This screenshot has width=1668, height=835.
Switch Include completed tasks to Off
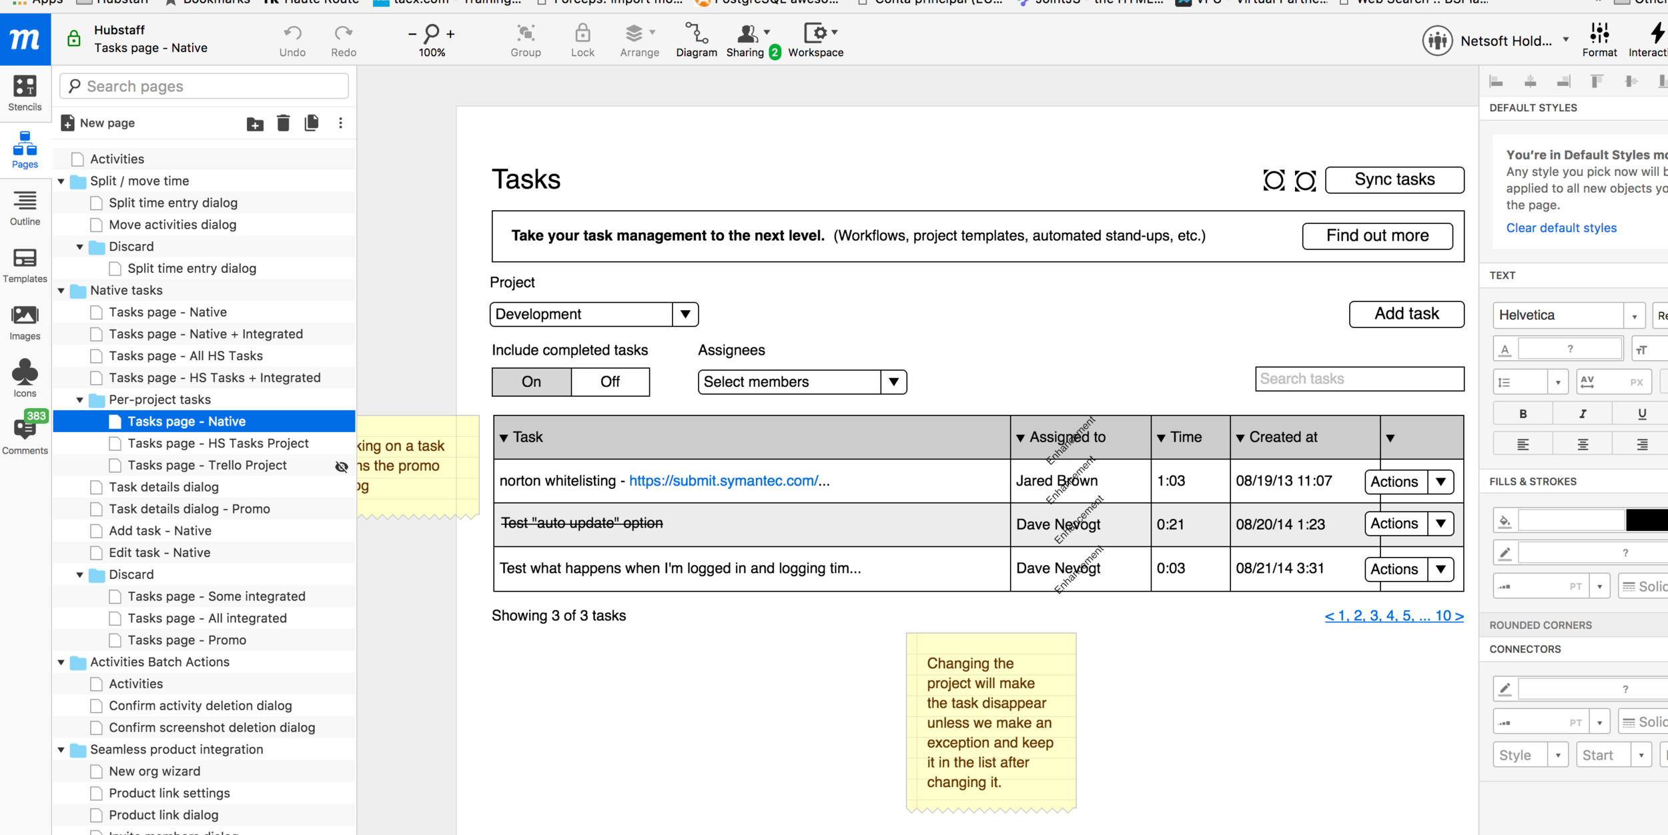point(610,381)
